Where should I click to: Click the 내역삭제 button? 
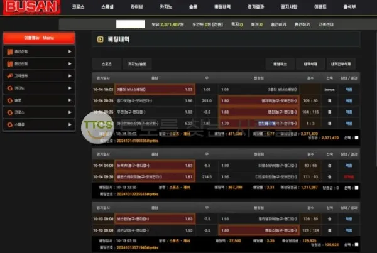tap(310, 64)
